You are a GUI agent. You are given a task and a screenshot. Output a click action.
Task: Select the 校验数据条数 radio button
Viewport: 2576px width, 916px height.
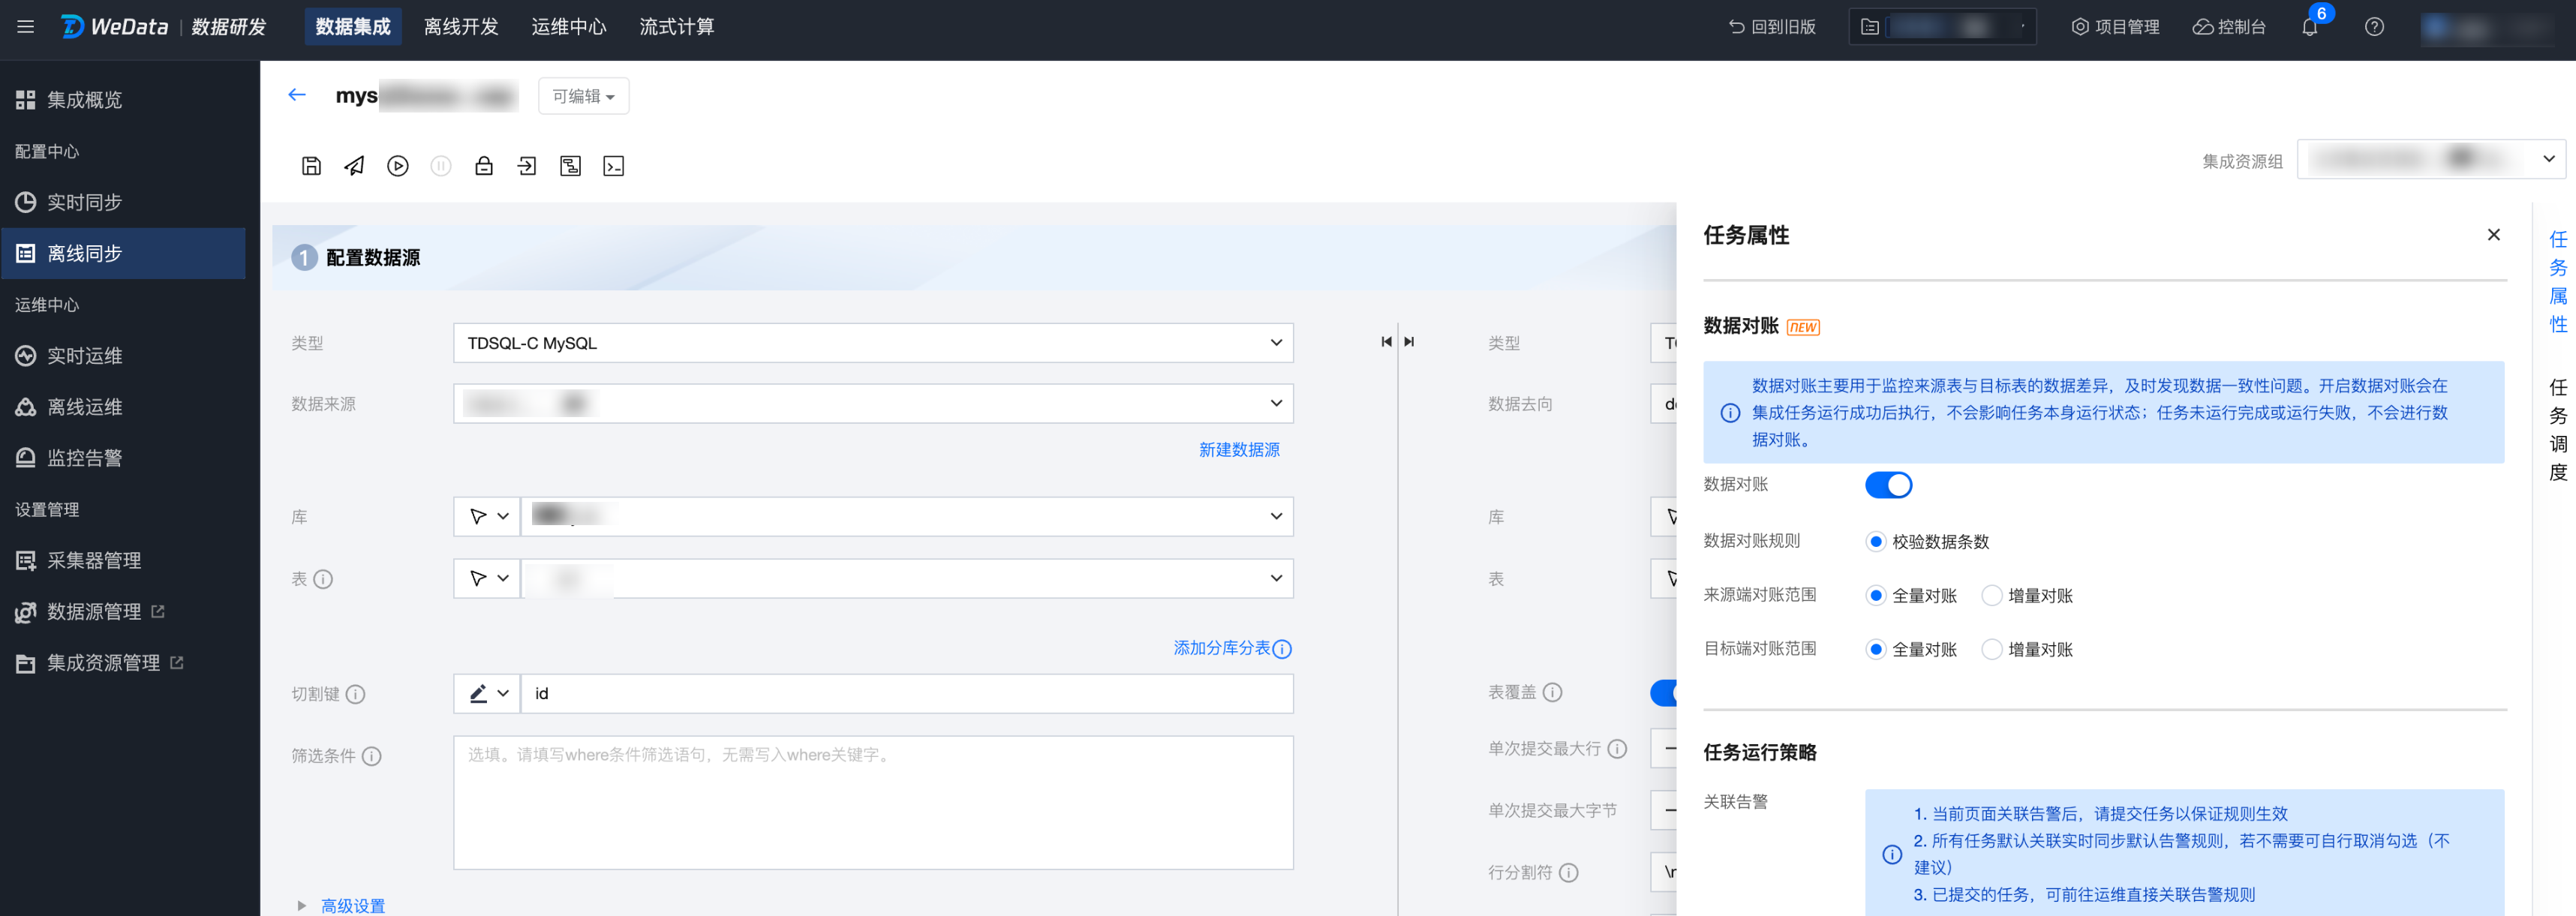pos(1876,542)
